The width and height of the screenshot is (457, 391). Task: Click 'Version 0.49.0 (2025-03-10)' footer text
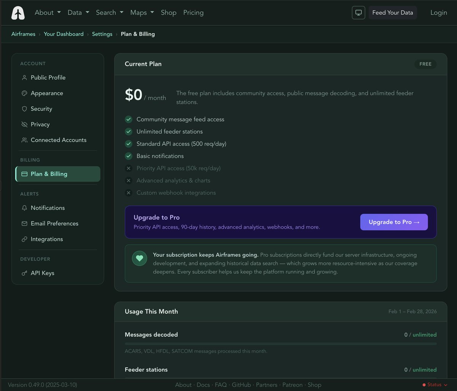42,385
